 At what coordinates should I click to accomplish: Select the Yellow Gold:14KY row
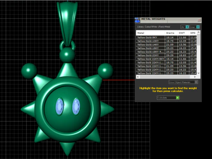(x=167, y=45)
